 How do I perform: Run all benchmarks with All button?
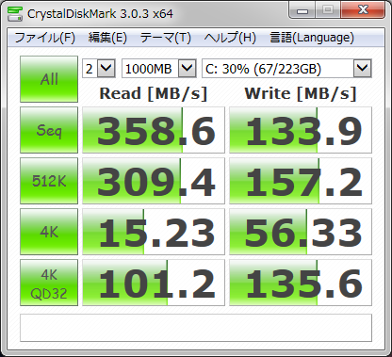coord(49,79)
